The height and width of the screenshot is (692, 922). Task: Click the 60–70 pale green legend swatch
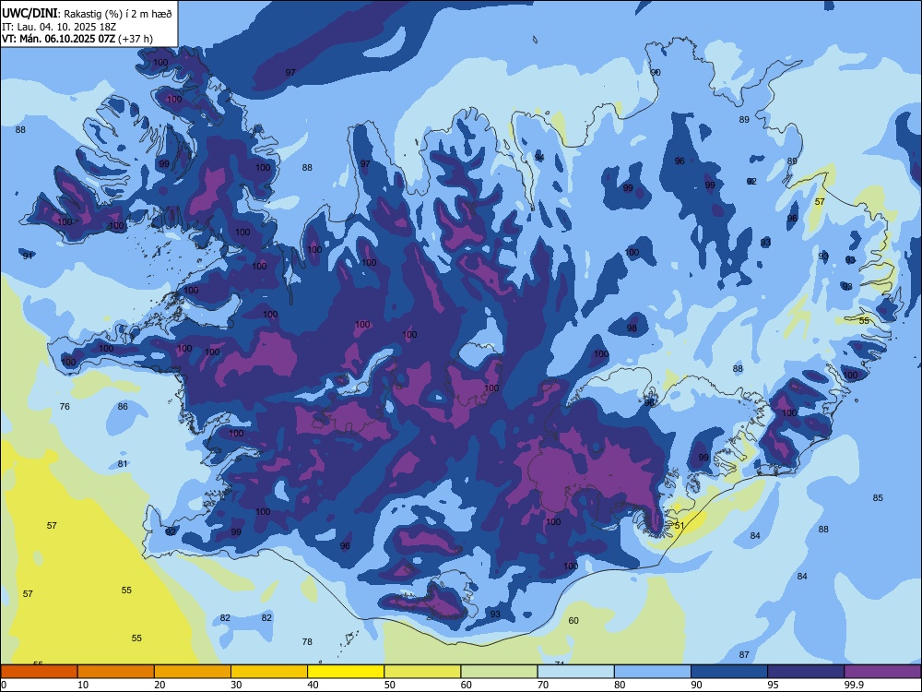499,672
